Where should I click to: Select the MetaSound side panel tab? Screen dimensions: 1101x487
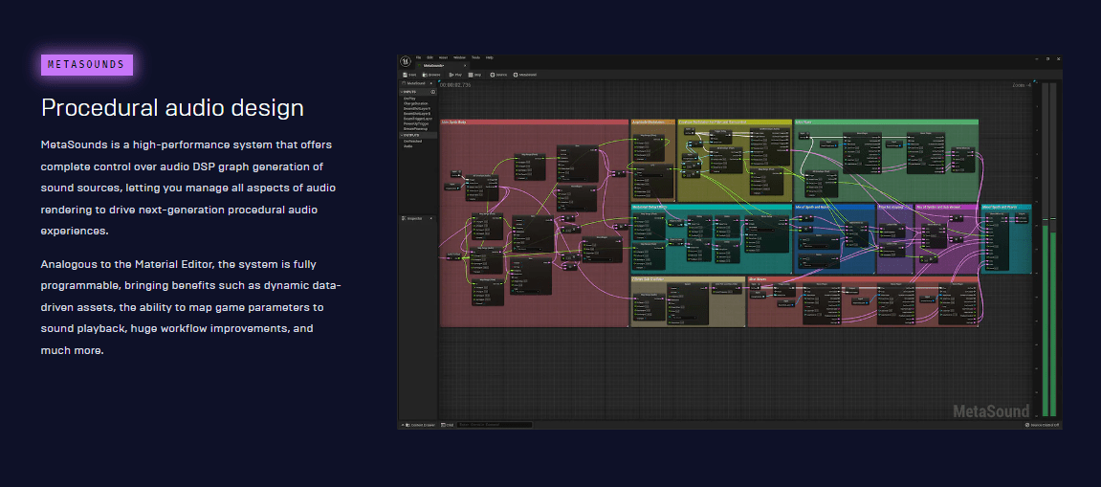pos(420,83)
